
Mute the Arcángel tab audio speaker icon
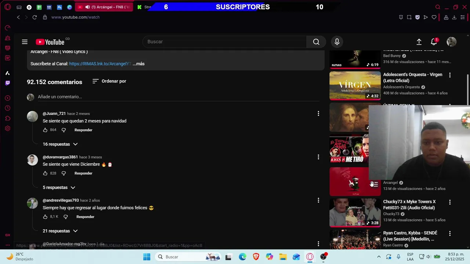coord(87,7)
